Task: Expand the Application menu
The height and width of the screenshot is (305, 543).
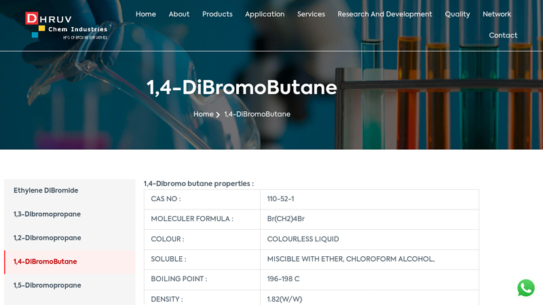Action: click(x=265, y=14)
